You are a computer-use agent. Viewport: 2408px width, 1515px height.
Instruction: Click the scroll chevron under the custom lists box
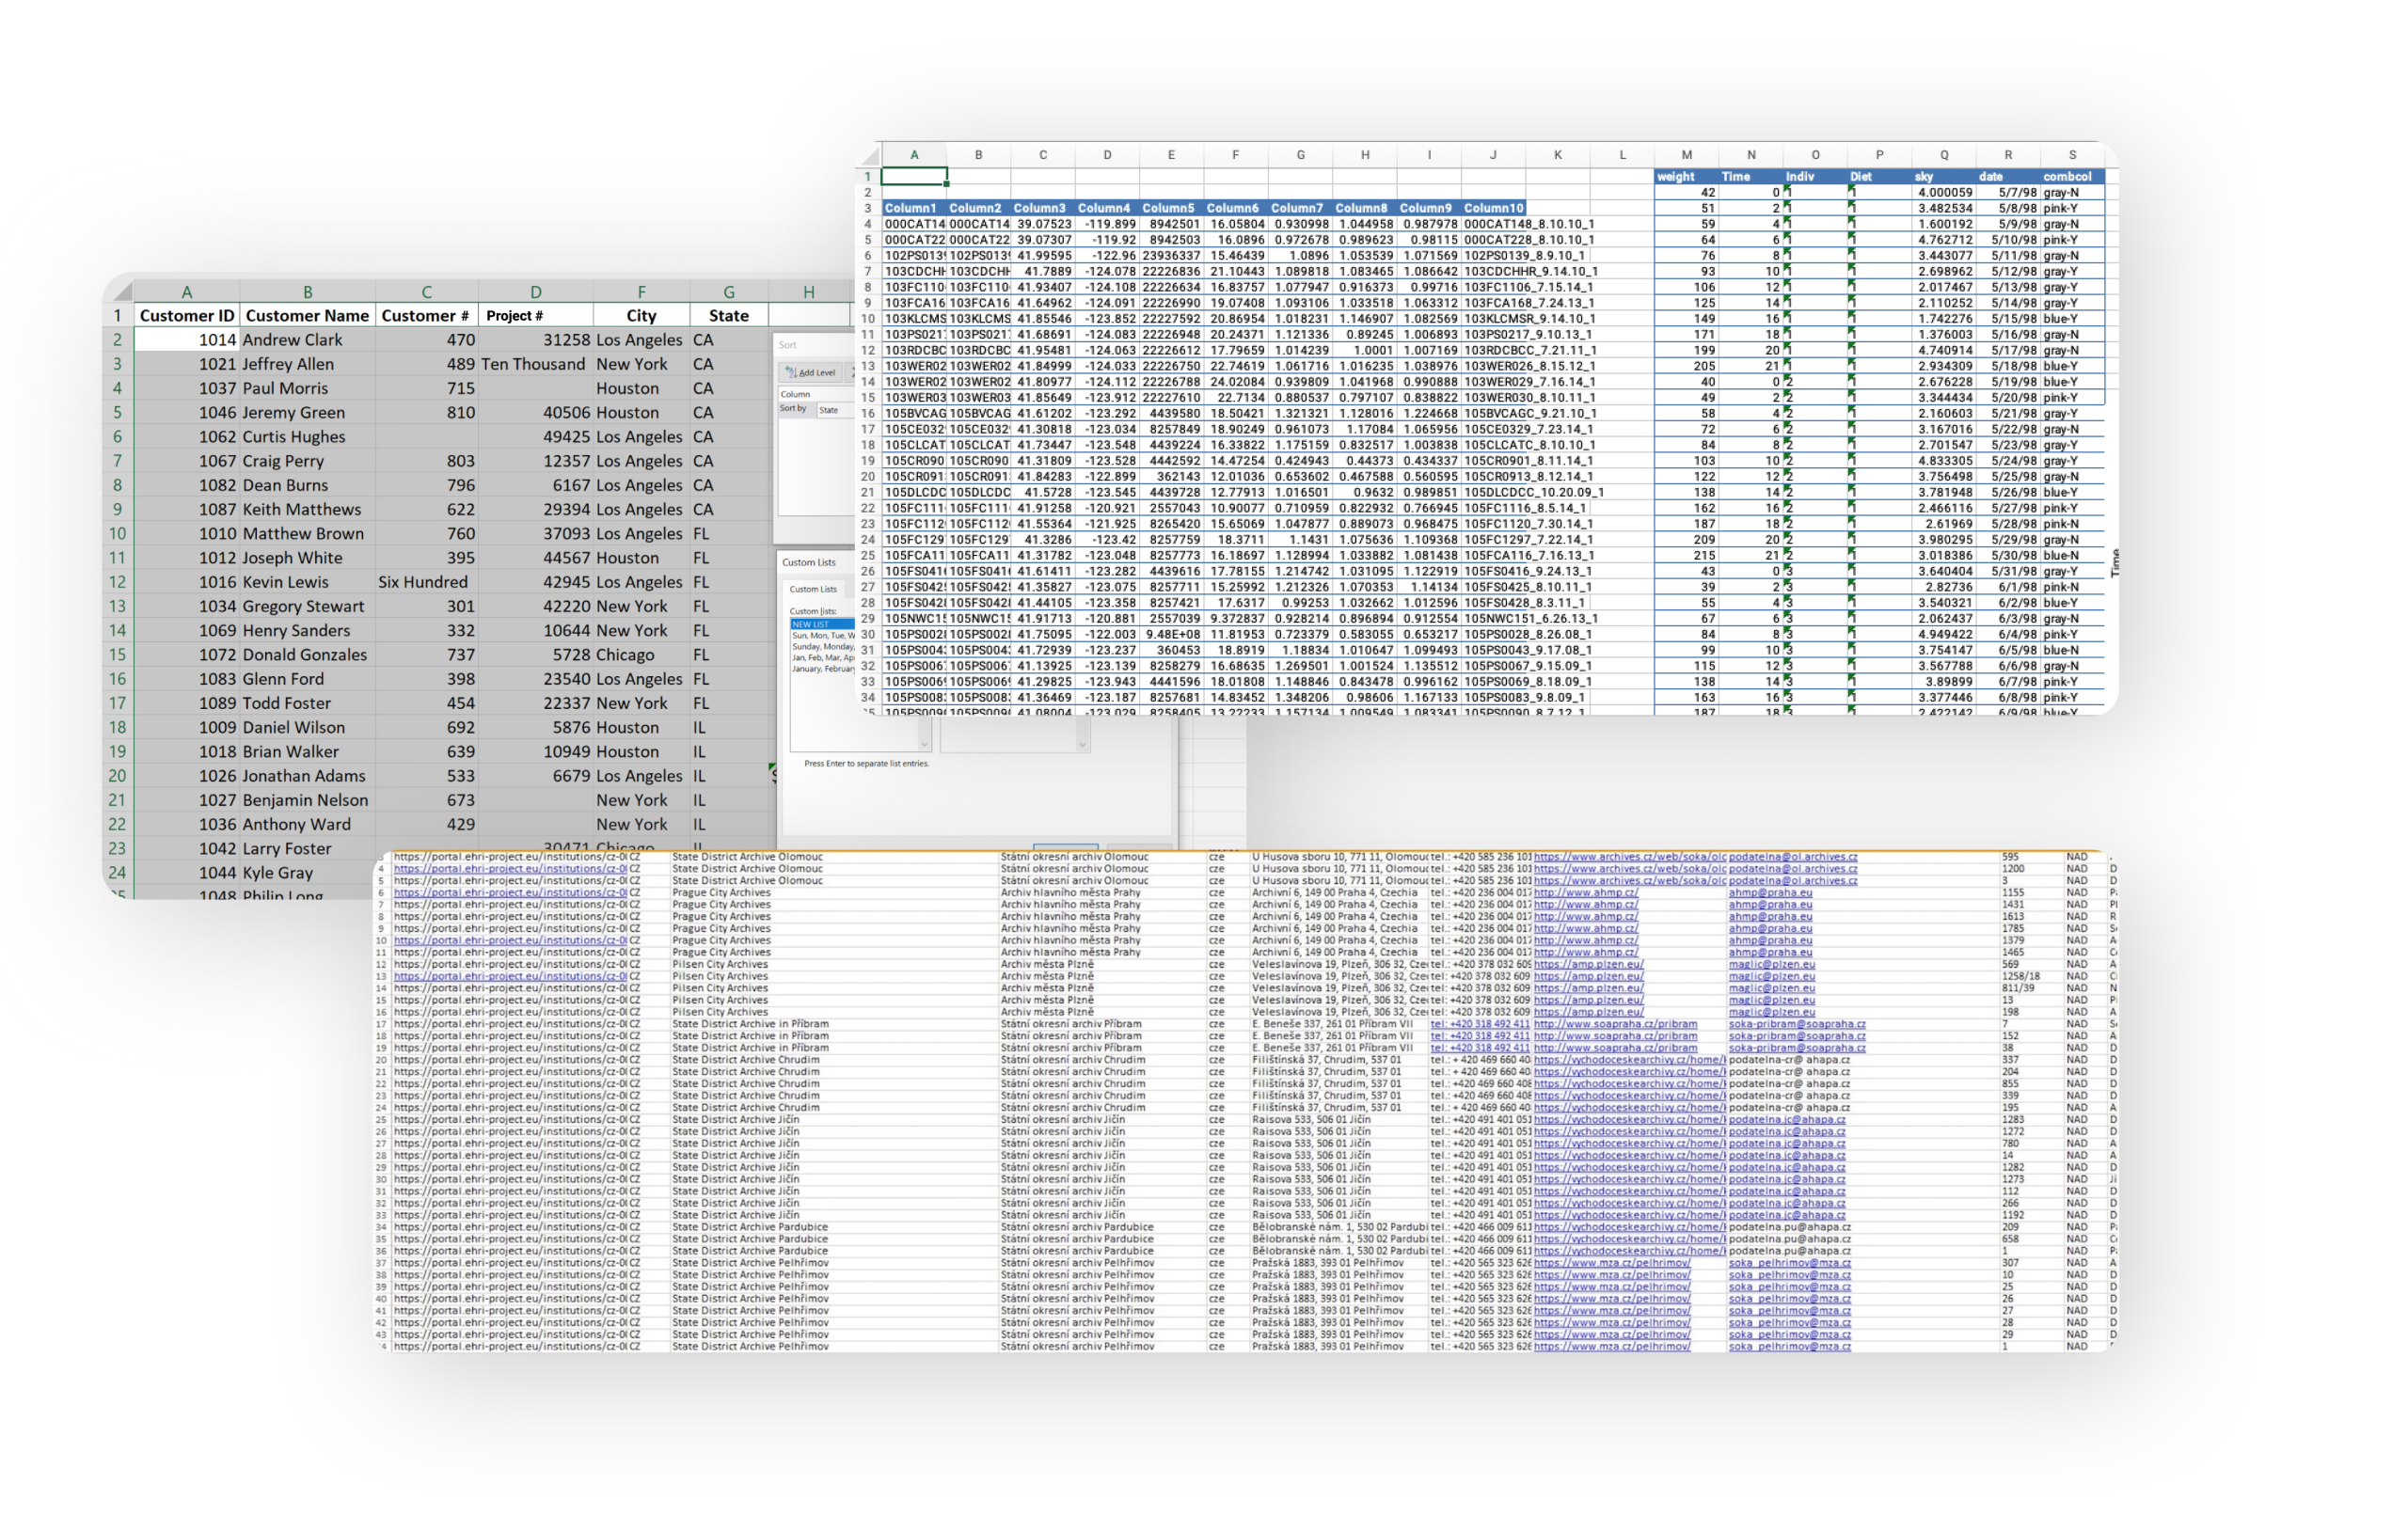tap(925, 746)
